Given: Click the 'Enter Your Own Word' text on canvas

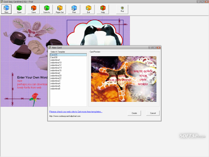Looking at the screenshot, I should click(x=32, y=77).
